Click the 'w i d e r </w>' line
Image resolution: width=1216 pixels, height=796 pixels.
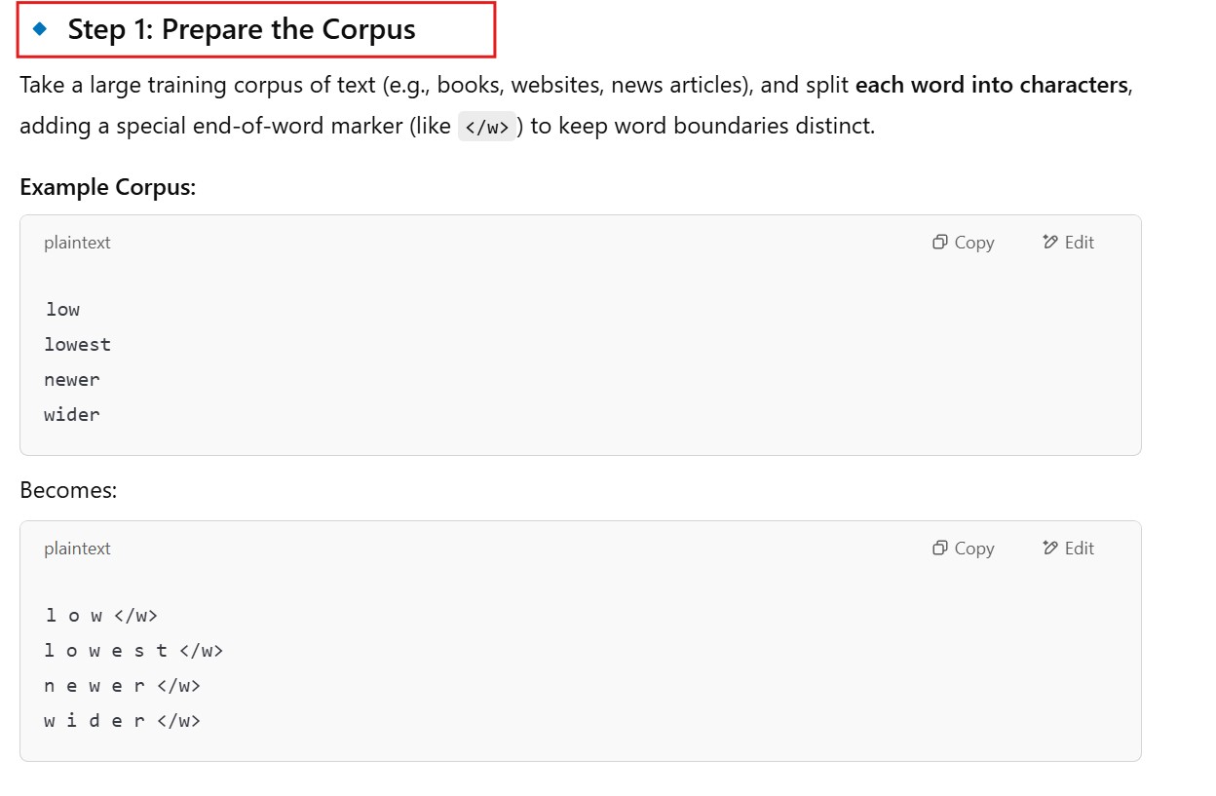(122, 721)
